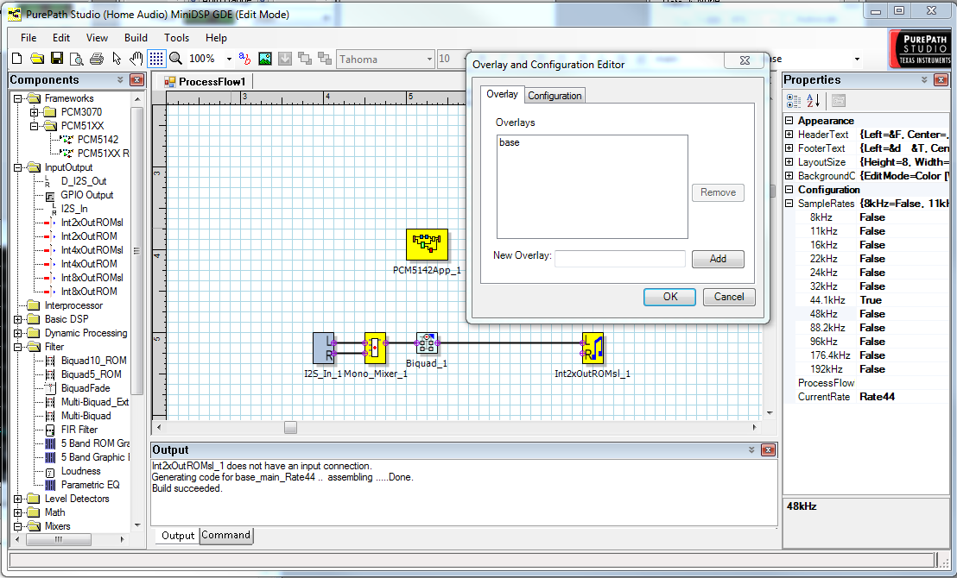This screenshot has width=957, height=578.
Task: Expand the HeaderText property
Action: (x=789, y=135)
